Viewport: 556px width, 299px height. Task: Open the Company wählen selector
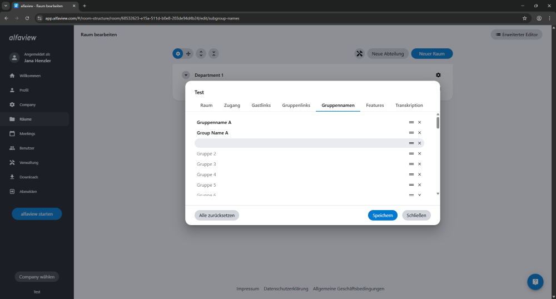pyautogui.click(x=37, y=277)
